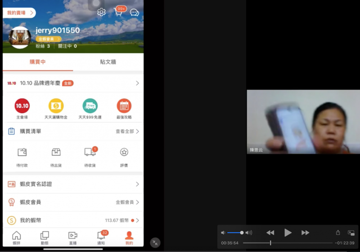This screenshot has width=360, height=252.
Task: Switch to the 貼文牆 tab
Action: tap(108, 62)
